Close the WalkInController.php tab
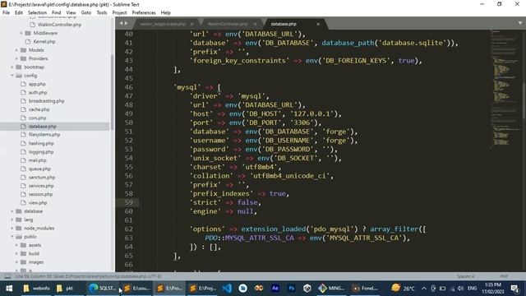This screenshot has width=526, height=296. tap(255, 24)
